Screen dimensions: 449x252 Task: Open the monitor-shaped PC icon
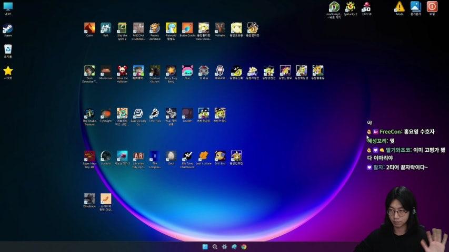click(x=8, y=7)
